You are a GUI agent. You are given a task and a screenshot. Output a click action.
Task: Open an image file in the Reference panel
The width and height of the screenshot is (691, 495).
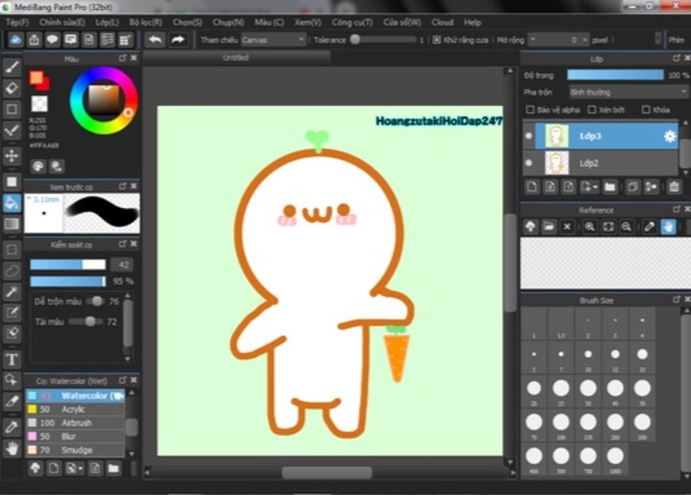coord(549,227)
